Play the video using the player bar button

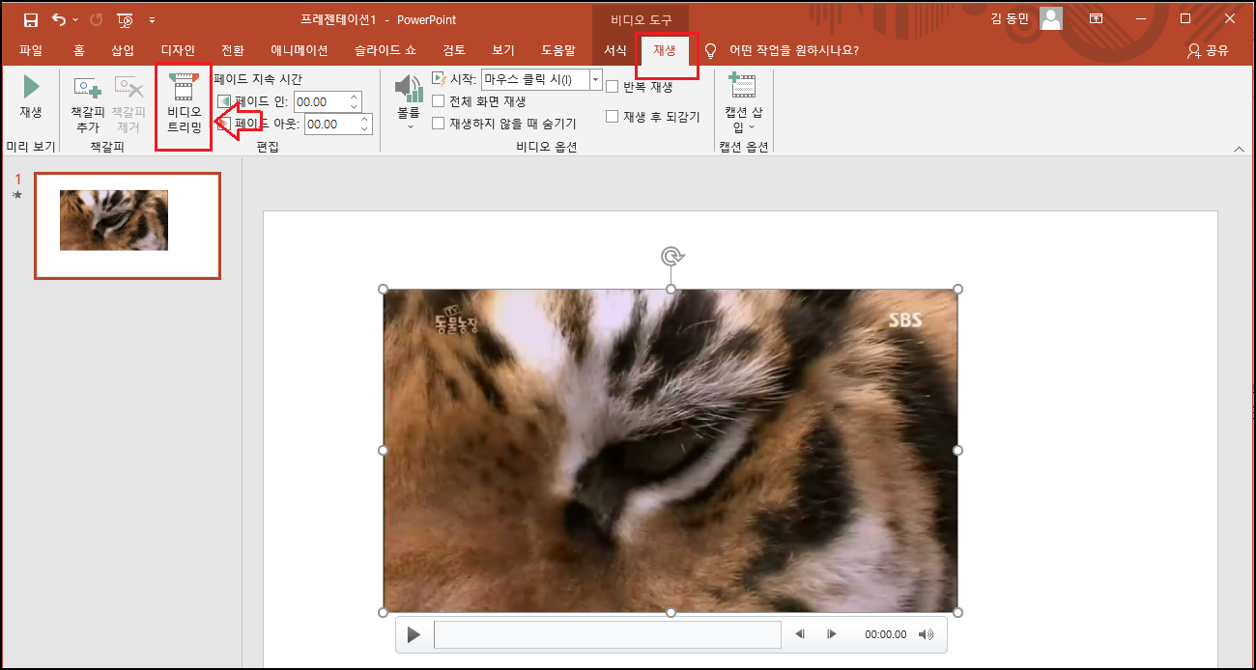pos(414,634)
